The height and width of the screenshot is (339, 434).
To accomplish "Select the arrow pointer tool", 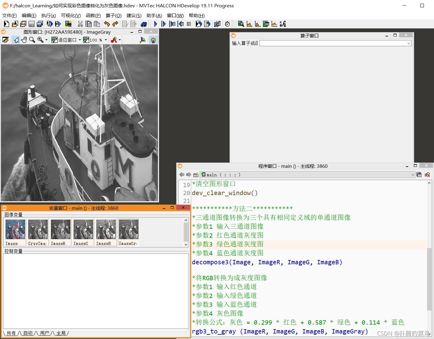I will (16, 40).
